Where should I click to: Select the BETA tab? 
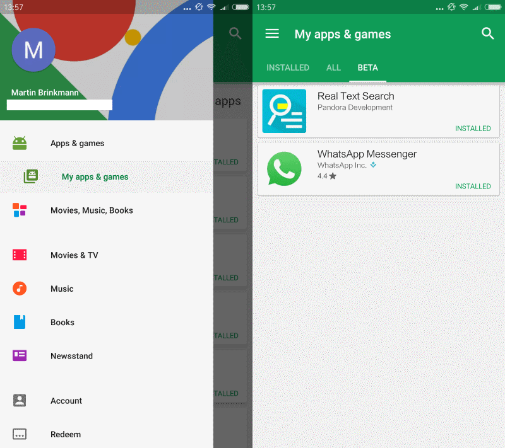tap(367, 67)
